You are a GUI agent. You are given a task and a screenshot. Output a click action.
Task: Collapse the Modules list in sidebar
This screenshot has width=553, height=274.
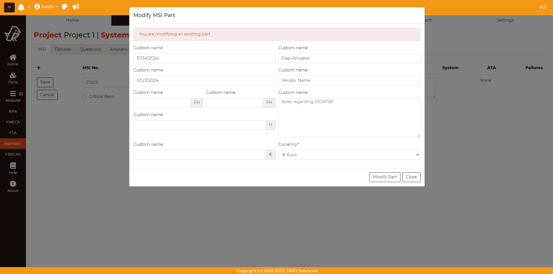(x=21, y=94)
